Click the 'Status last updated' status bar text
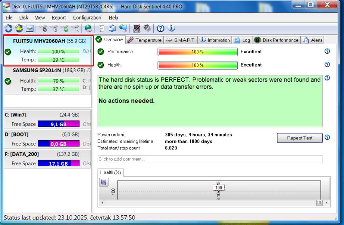344x225 pixels. pyautogui.click(x=69, y=218)
